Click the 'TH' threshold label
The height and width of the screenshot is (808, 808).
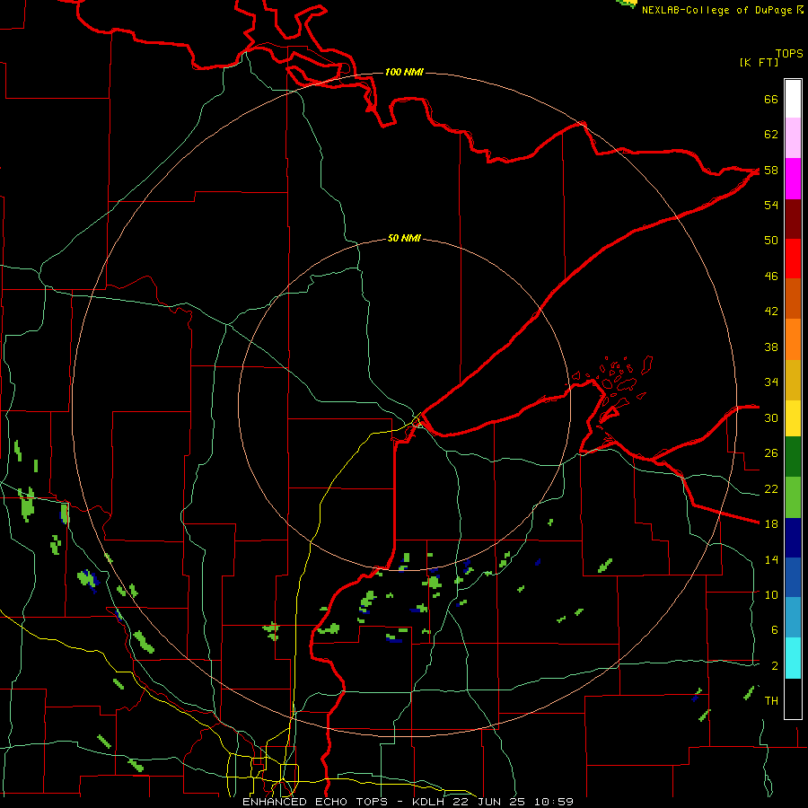click(x=771, y=701)
